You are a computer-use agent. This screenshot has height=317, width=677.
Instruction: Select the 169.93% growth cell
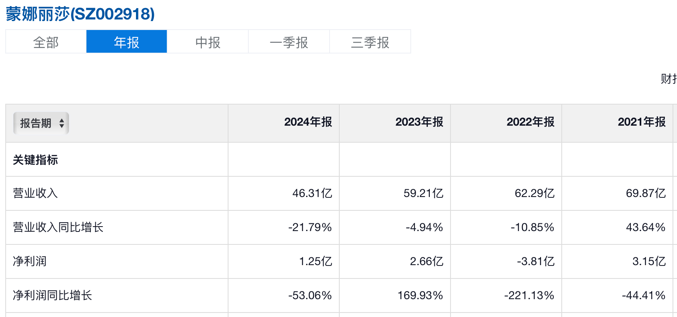[x=420, y=296]
